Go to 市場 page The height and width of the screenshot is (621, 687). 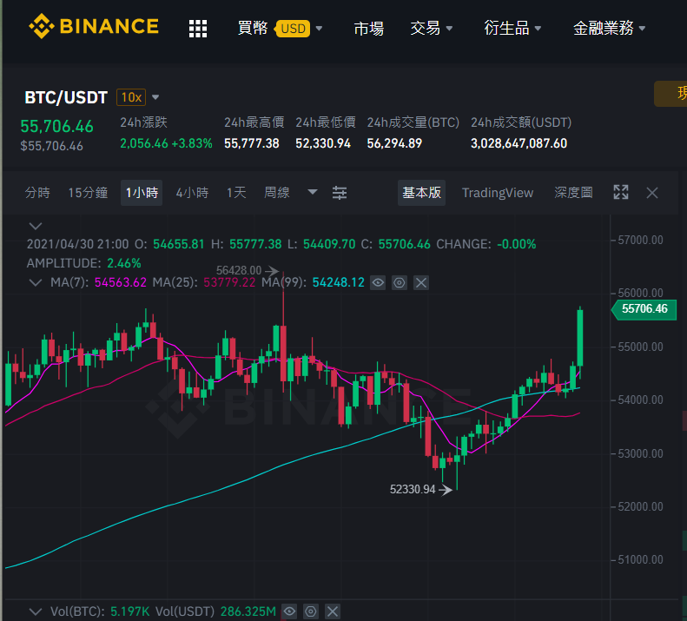368,29
